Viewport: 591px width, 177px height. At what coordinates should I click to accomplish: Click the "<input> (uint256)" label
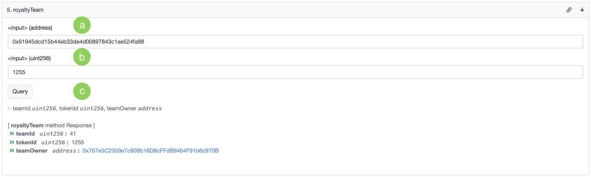[30, 58]
